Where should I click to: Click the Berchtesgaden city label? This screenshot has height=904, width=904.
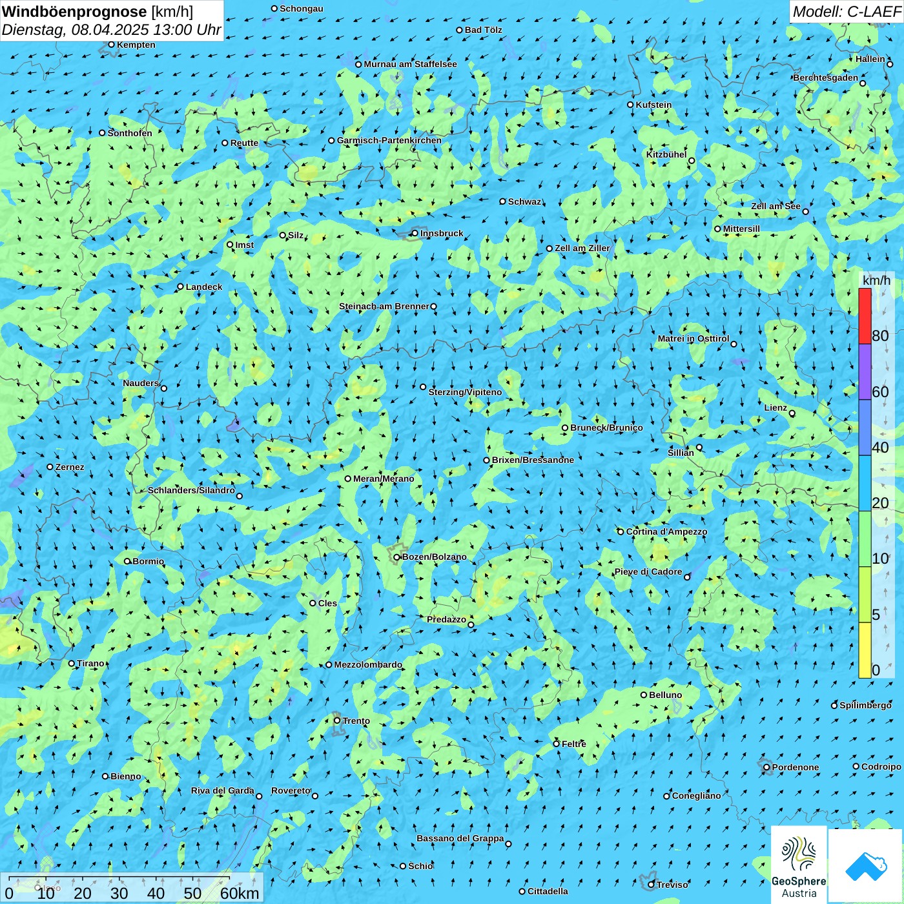coord(826,77)
